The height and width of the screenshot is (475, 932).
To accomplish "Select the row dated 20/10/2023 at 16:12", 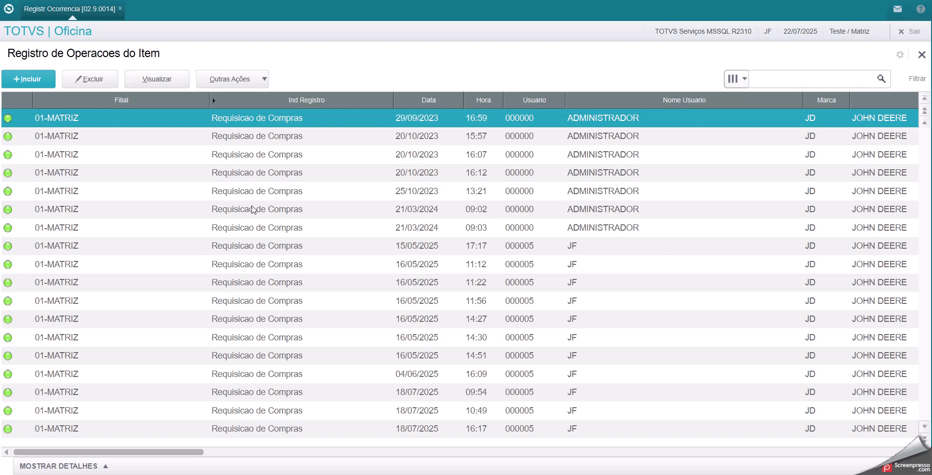I will click(x=460, y=173).
